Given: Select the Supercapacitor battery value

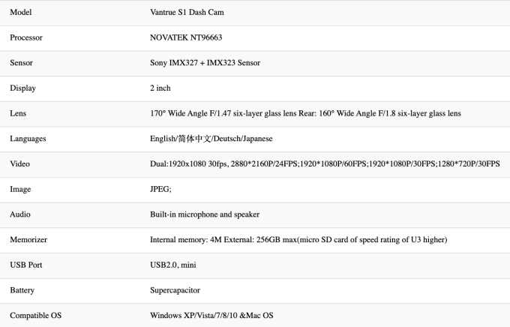Looking at the screenshot, I should [175, 290].
